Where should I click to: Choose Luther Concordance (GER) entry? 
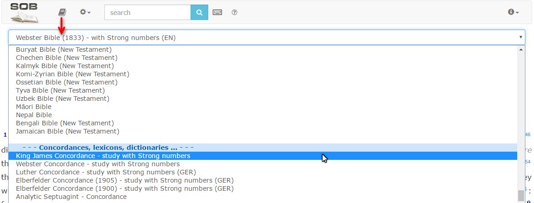pos(106,172)
